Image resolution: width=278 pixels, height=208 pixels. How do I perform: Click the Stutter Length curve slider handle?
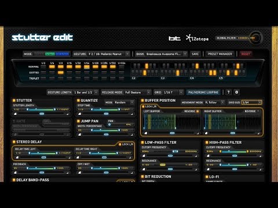42,114
